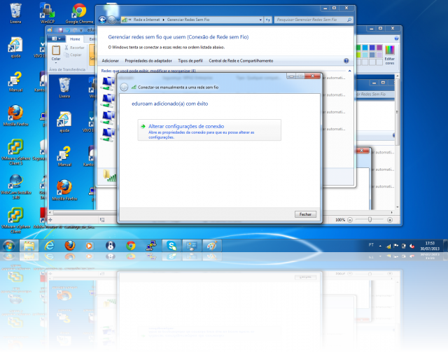Click the Fechar button in the dialog

305,214
